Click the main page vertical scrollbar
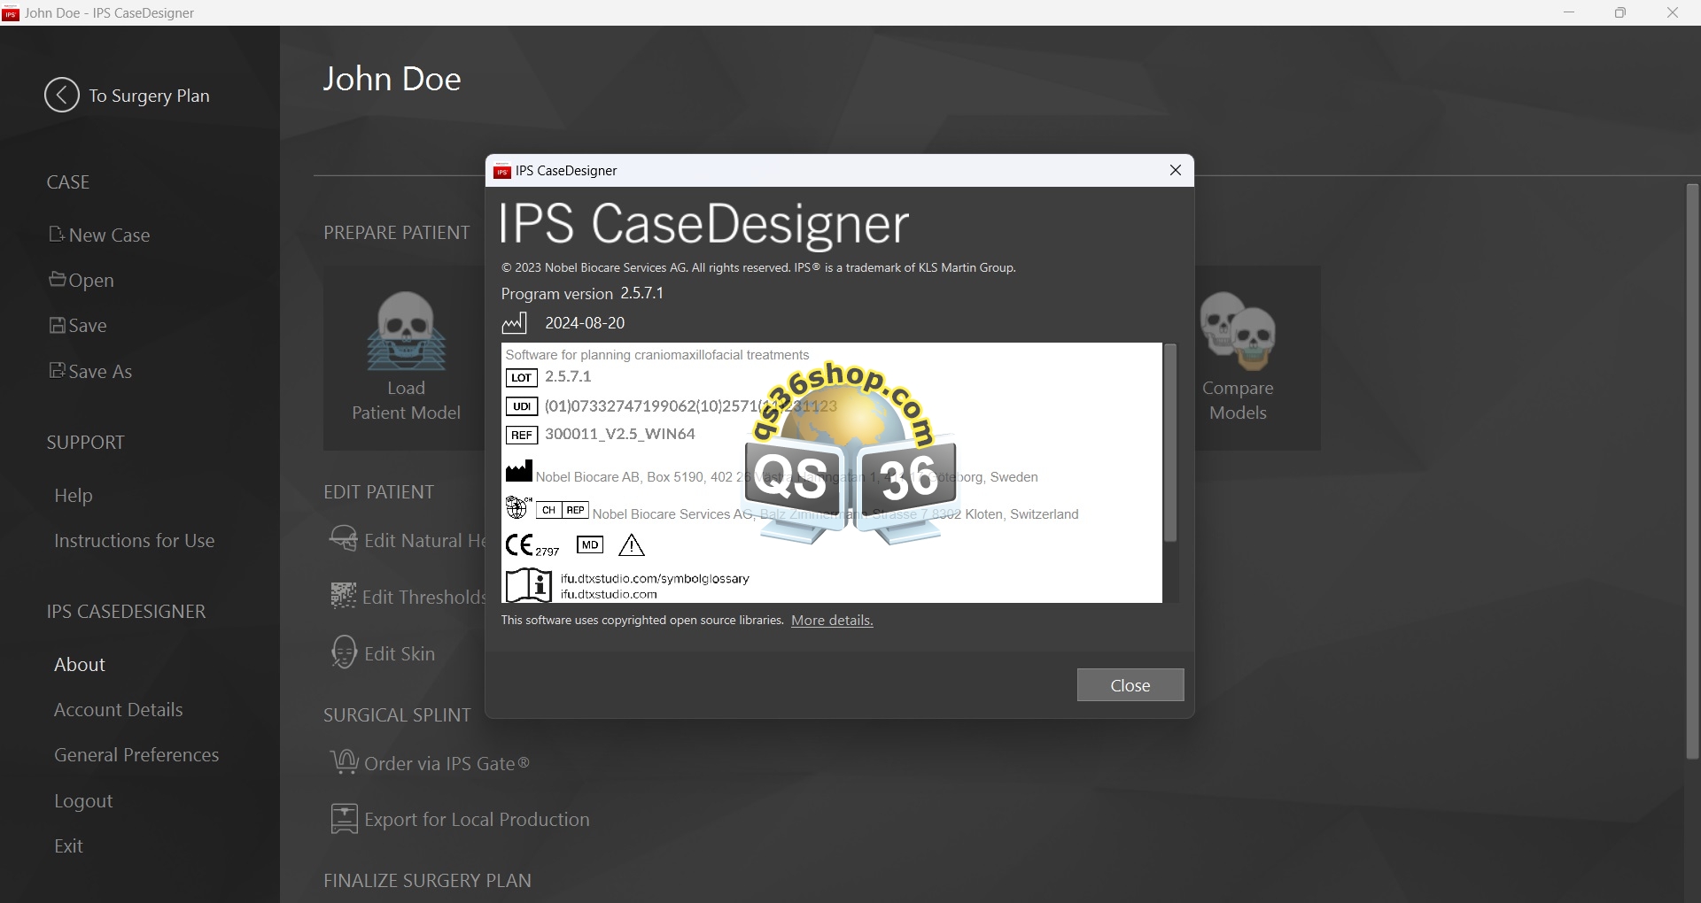 [1692, 471]
